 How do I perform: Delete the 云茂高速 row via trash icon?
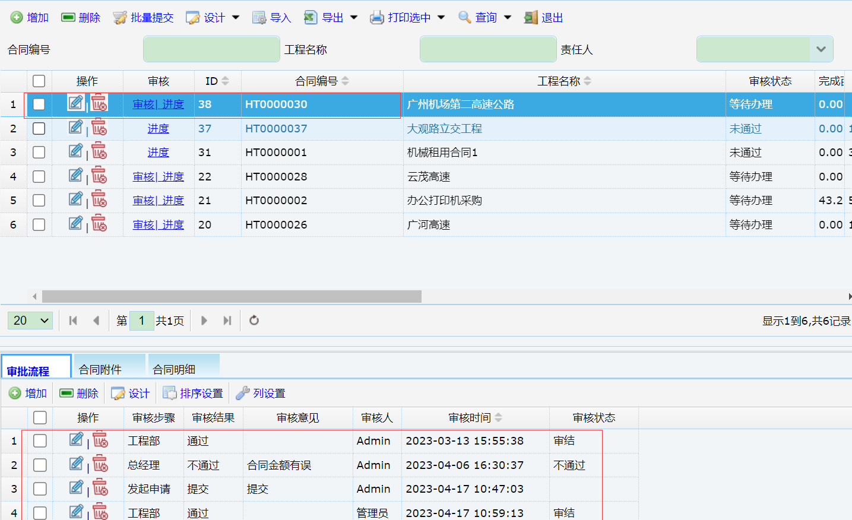[x=99, y=176]
